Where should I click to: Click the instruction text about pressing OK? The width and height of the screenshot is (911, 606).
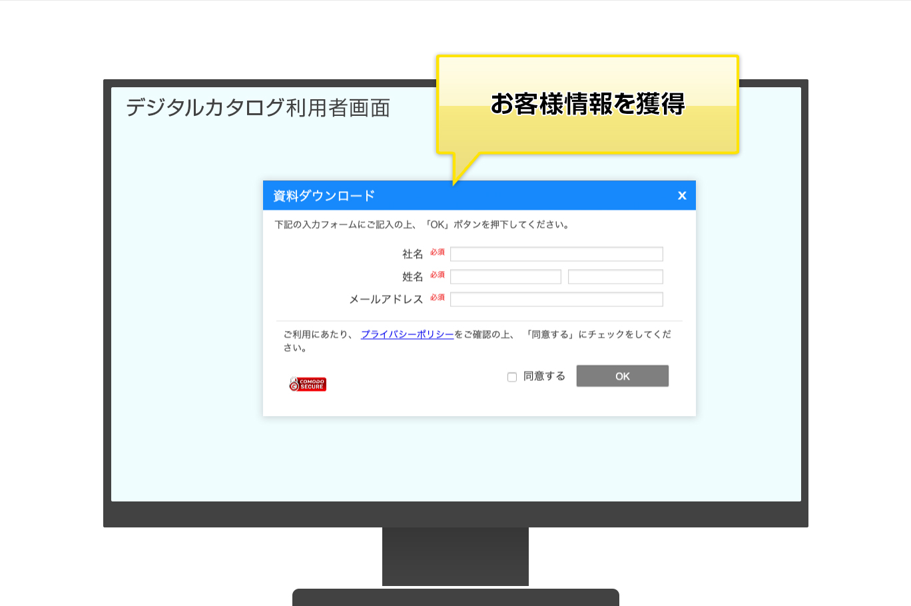tap(423, 224)
